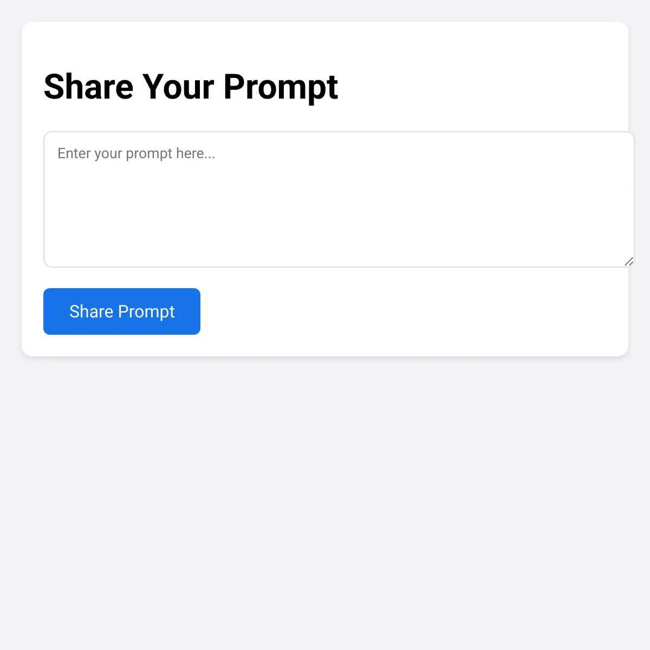
Task: Click white card space right of Share Prompt
Action: (x=412, y=311)
